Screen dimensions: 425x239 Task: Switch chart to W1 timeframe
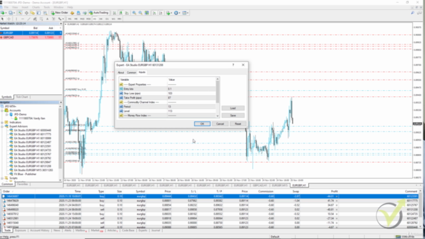click(114, 19)
